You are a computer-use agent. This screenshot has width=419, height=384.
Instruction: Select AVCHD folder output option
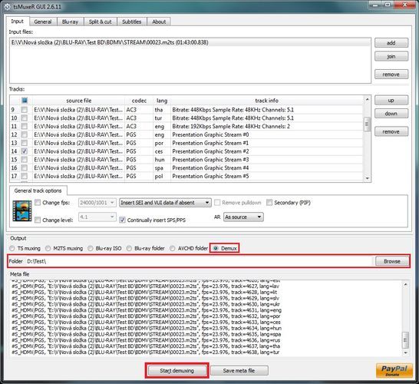173,248
